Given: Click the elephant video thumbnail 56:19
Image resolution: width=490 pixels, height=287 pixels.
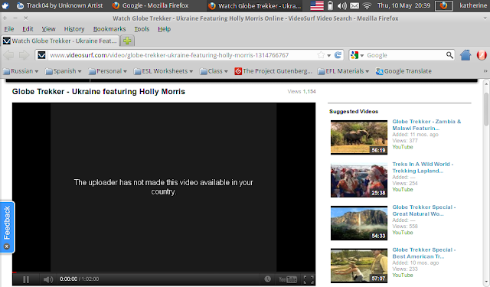Looking at the screenshot, I should click(x=359, y=138).
